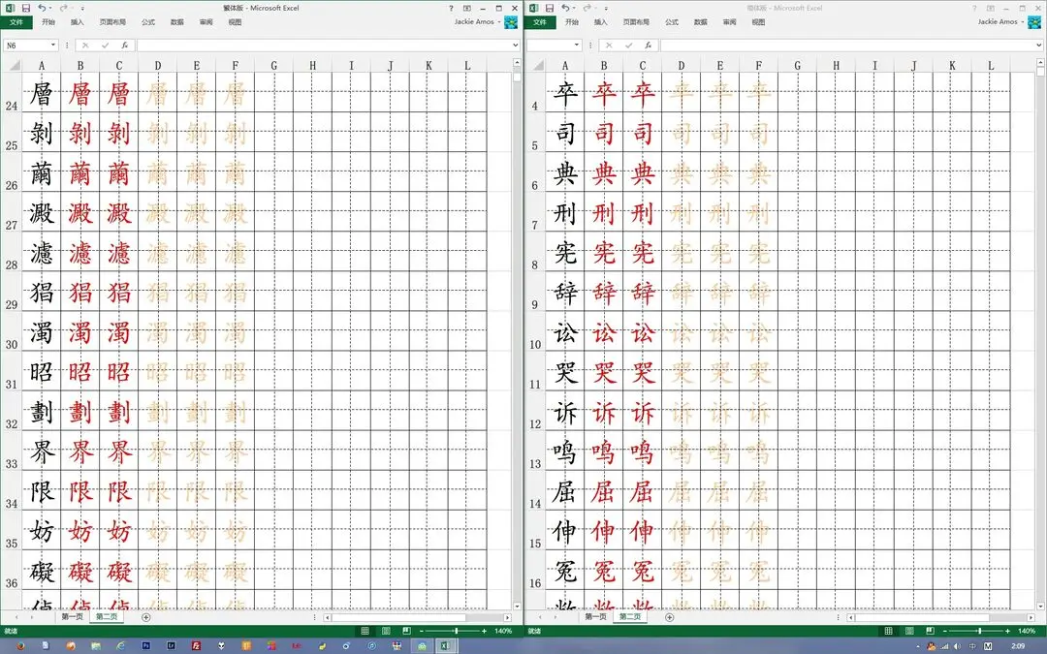Screen dimensions: 1047x654
Task: Switch left window to Page Layout view
Action: (x=385, y=631)
